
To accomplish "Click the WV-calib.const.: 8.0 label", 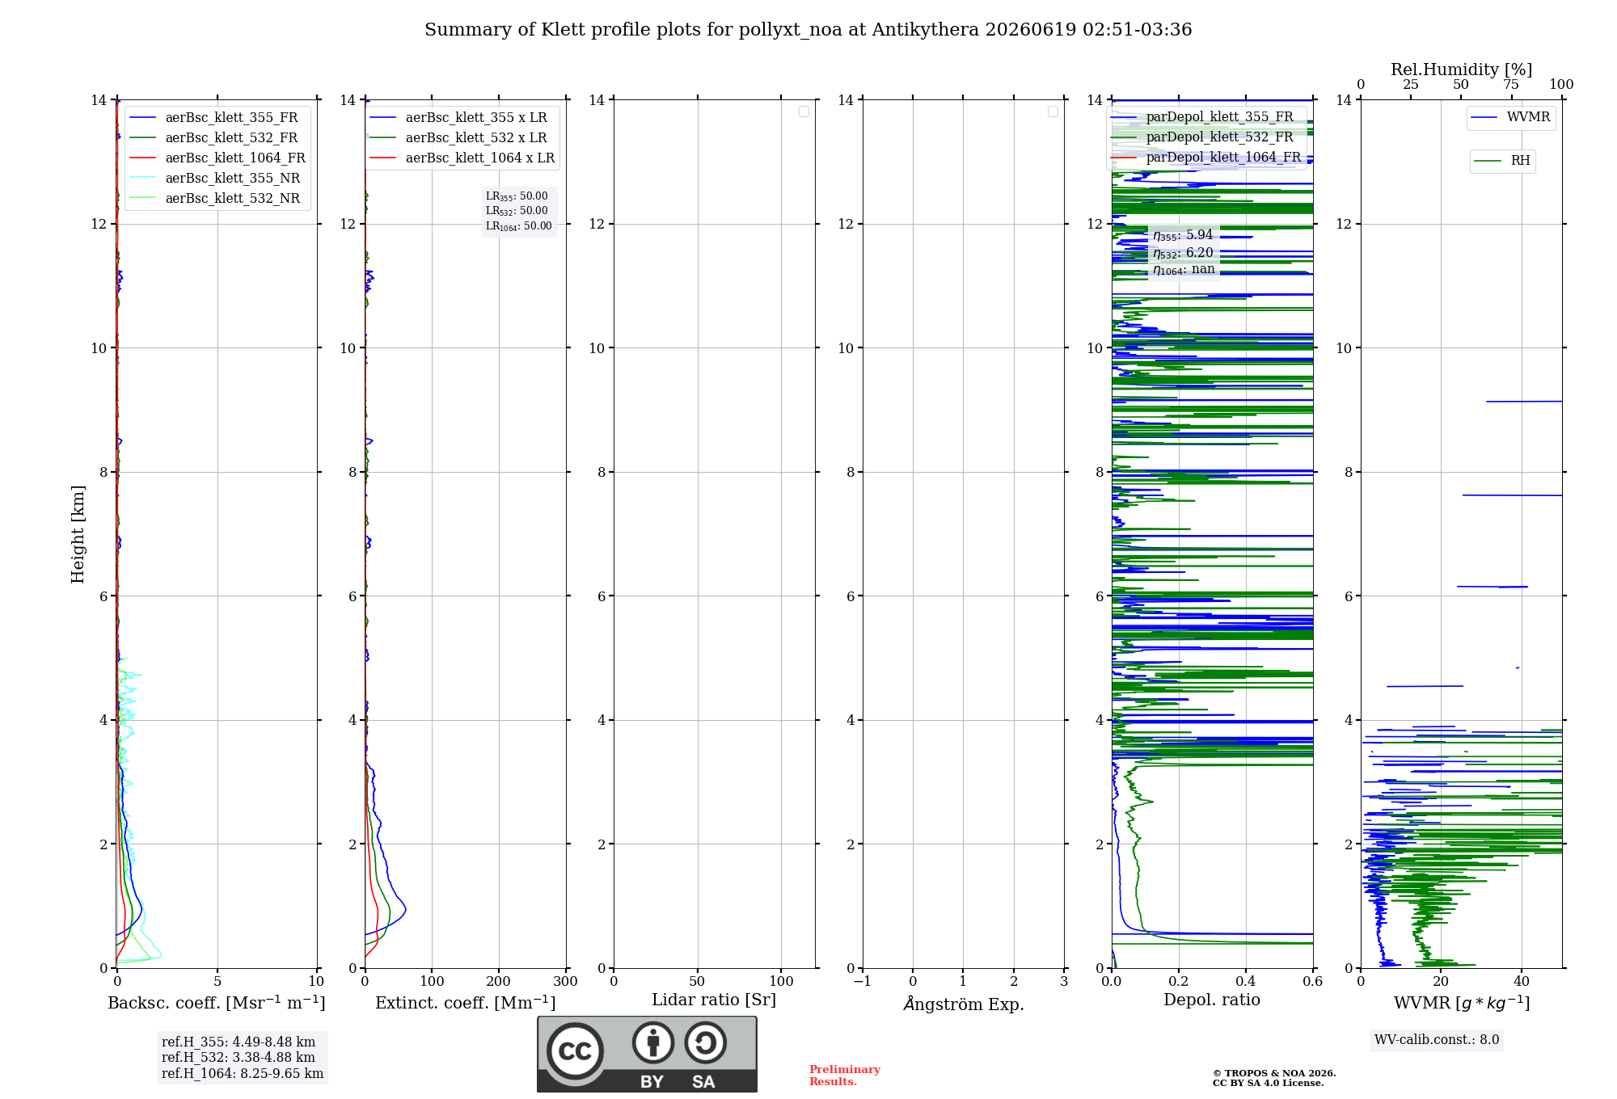I will [x=1437, y=1040].
